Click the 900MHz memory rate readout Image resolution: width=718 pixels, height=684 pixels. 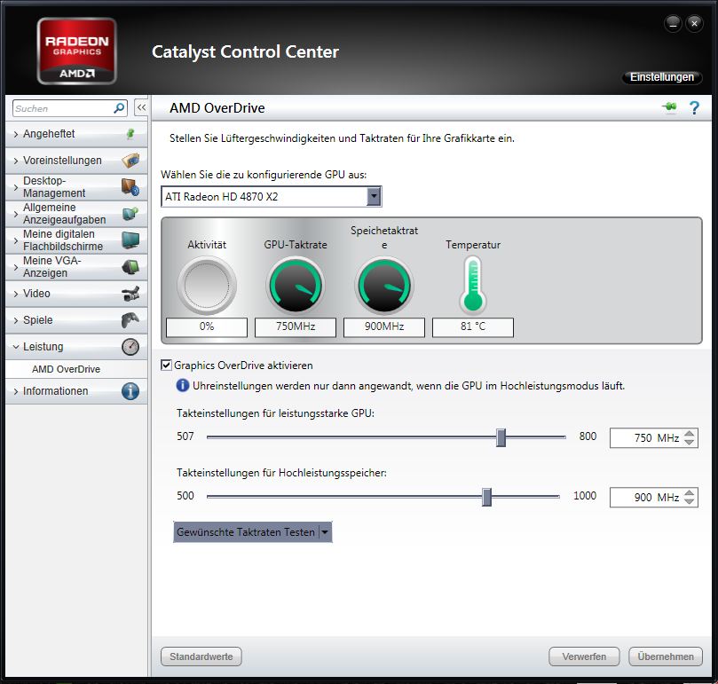(384, 326)
